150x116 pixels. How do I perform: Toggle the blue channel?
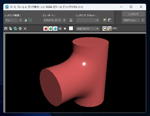point(55,29)
